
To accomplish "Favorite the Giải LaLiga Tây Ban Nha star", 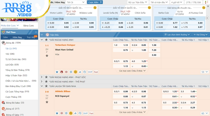I will pos(46,86).
